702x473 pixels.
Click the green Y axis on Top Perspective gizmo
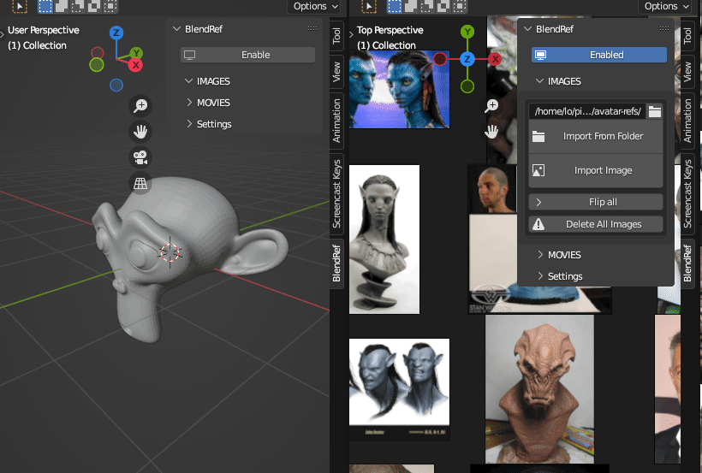point(467,32)
